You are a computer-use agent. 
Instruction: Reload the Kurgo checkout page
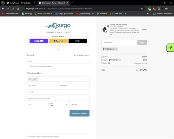(13, 9)
